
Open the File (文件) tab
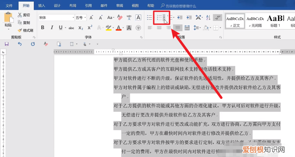pyautogui.click(x=9, y=6)
